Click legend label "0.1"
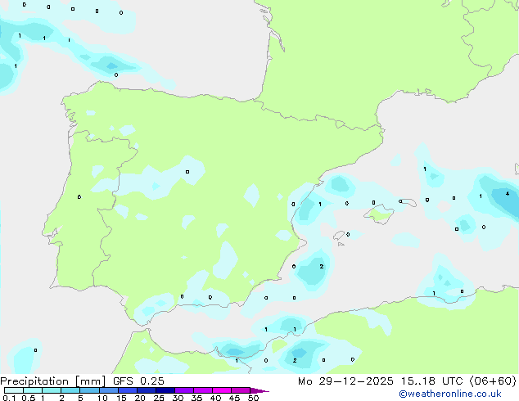The image size is (519, 401). 9,398
